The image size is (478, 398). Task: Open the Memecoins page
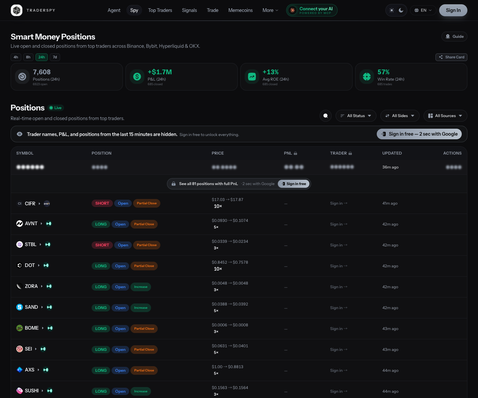click(240, 10)
